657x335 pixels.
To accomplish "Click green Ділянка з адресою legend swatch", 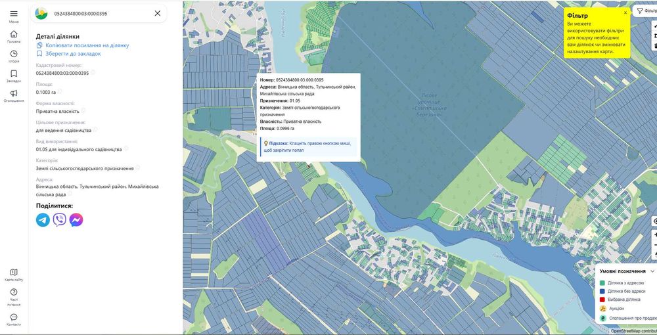I will pyautogui.click(x=602, y=284).
